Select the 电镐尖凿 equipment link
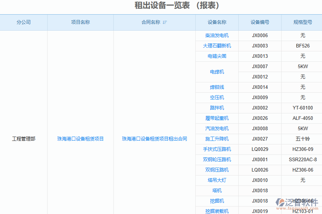The height and width of the screenshot is (214, 322). (217, 56)
